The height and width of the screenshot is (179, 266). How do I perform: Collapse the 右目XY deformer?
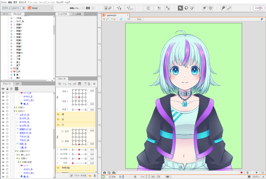(x=14, y=111)
